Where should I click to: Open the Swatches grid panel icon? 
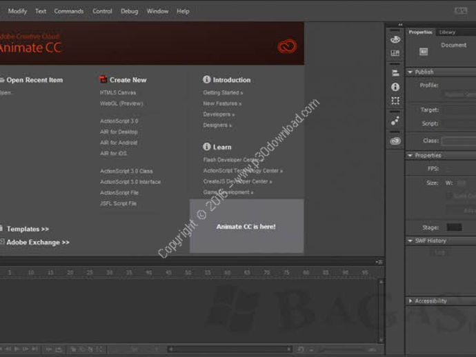click(x=395, y=53)
